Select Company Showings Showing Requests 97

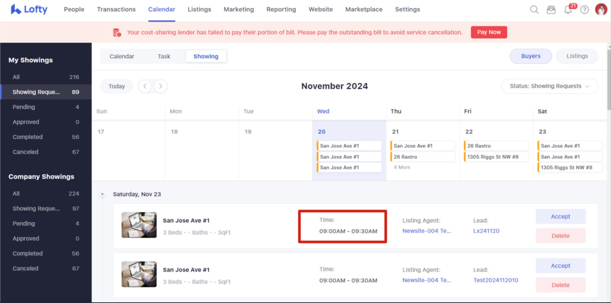[46, 208]
